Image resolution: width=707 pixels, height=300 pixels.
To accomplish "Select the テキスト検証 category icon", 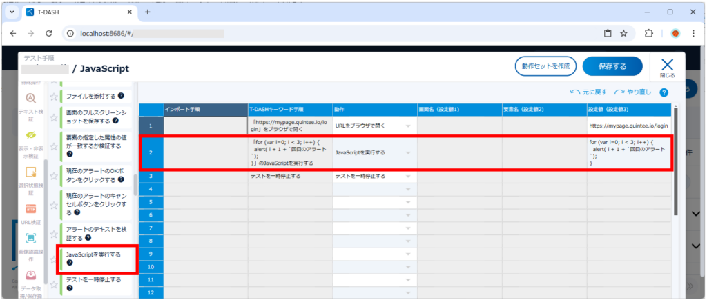I will pyautogui.click(x=30, y=99).
